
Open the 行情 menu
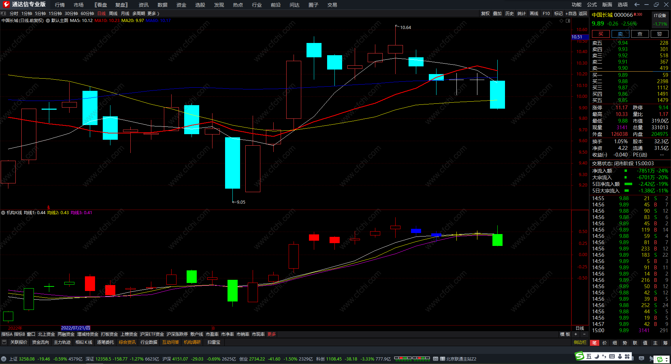click(x=60, y=5)
